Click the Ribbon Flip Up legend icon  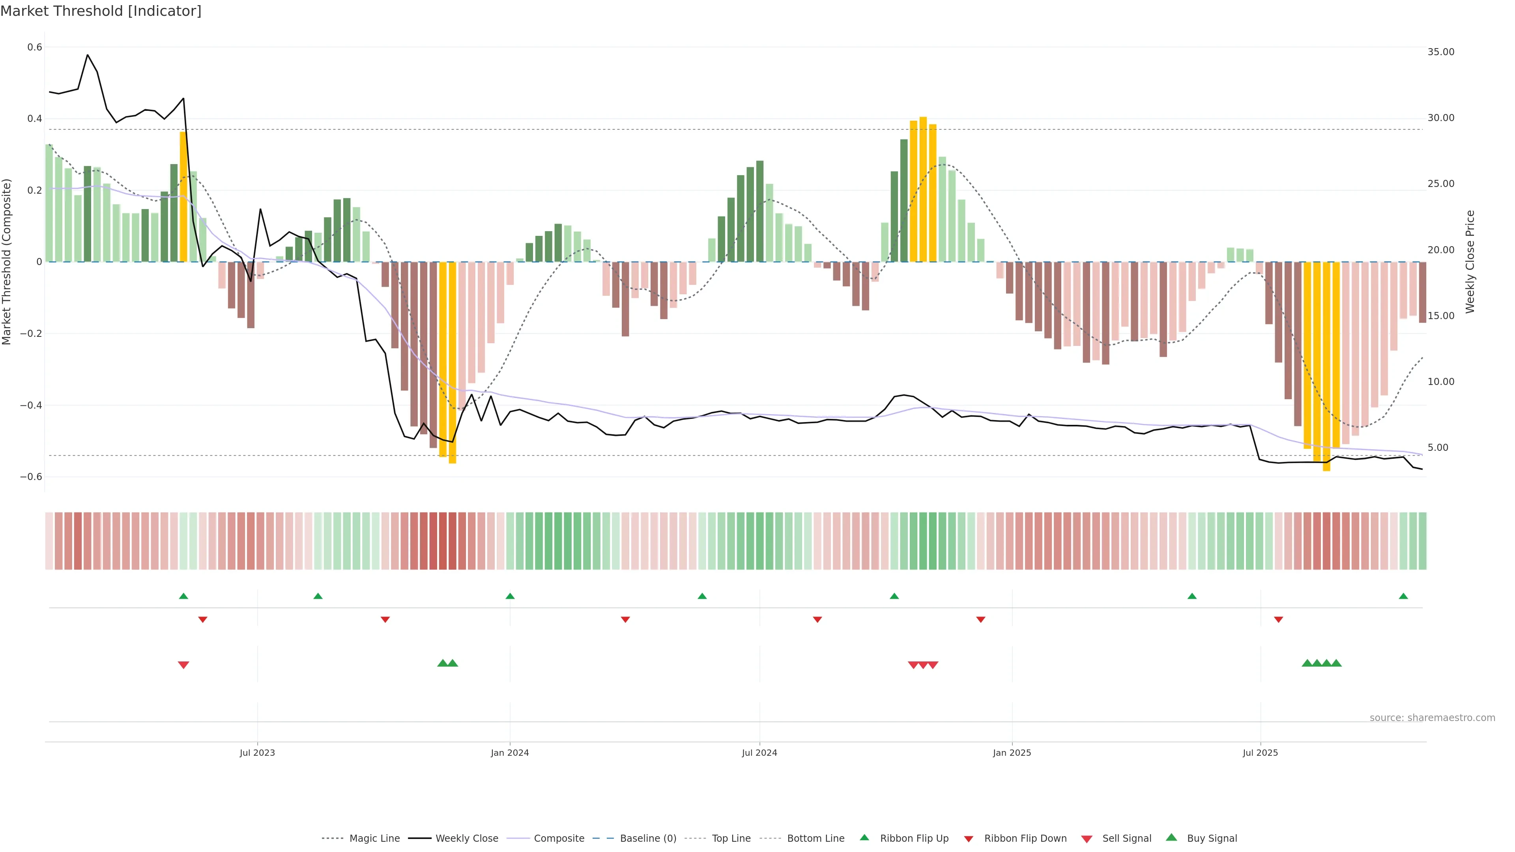tap(864, 837)
